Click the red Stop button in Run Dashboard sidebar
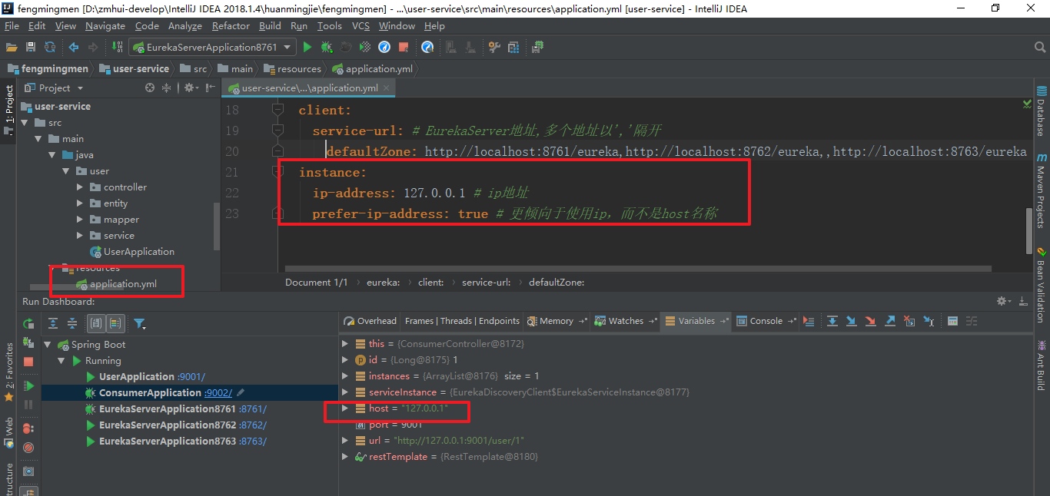 point(28,360)
